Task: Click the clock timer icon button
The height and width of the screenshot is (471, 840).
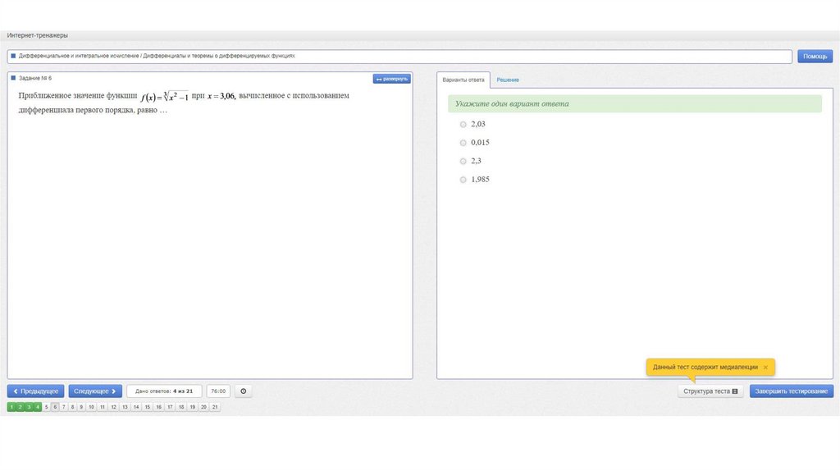Action: click(243, 391)
